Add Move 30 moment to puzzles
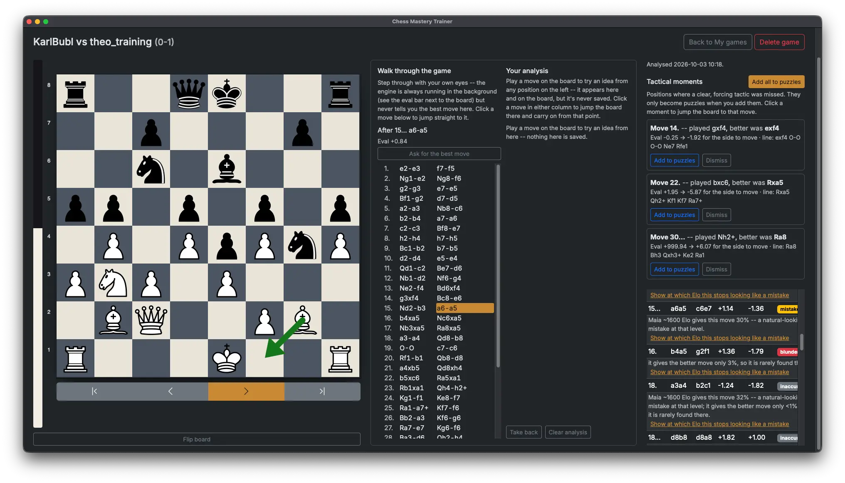 pos(674,269)
